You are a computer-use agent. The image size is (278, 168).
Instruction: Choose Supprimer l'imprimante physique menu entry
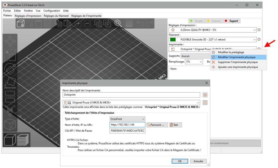(x=238, y=62)
